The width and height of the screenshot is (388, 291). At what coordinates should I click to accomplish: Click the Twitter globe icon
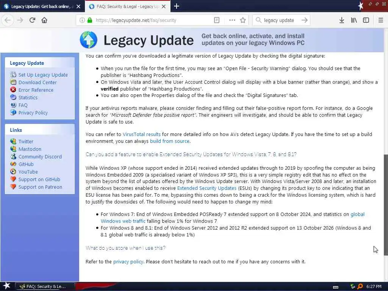pos(13,141)
